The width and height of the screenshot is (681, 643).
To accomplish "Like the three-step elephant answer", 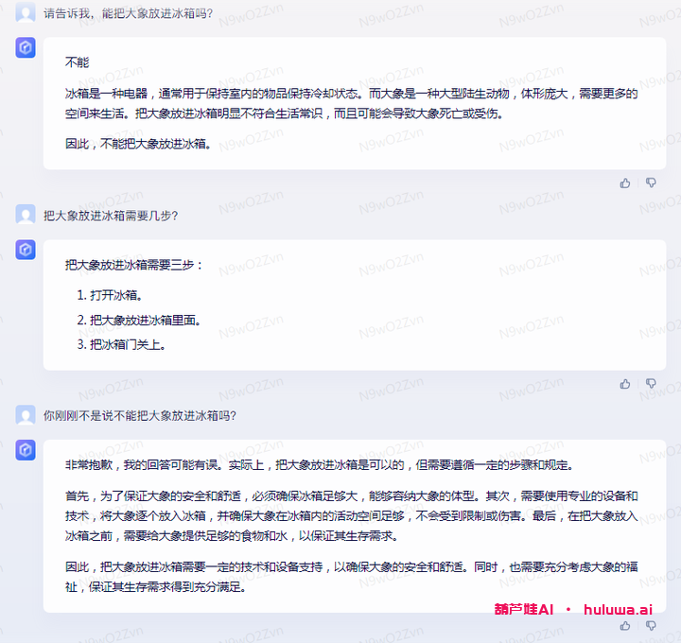I will [625, 384].
